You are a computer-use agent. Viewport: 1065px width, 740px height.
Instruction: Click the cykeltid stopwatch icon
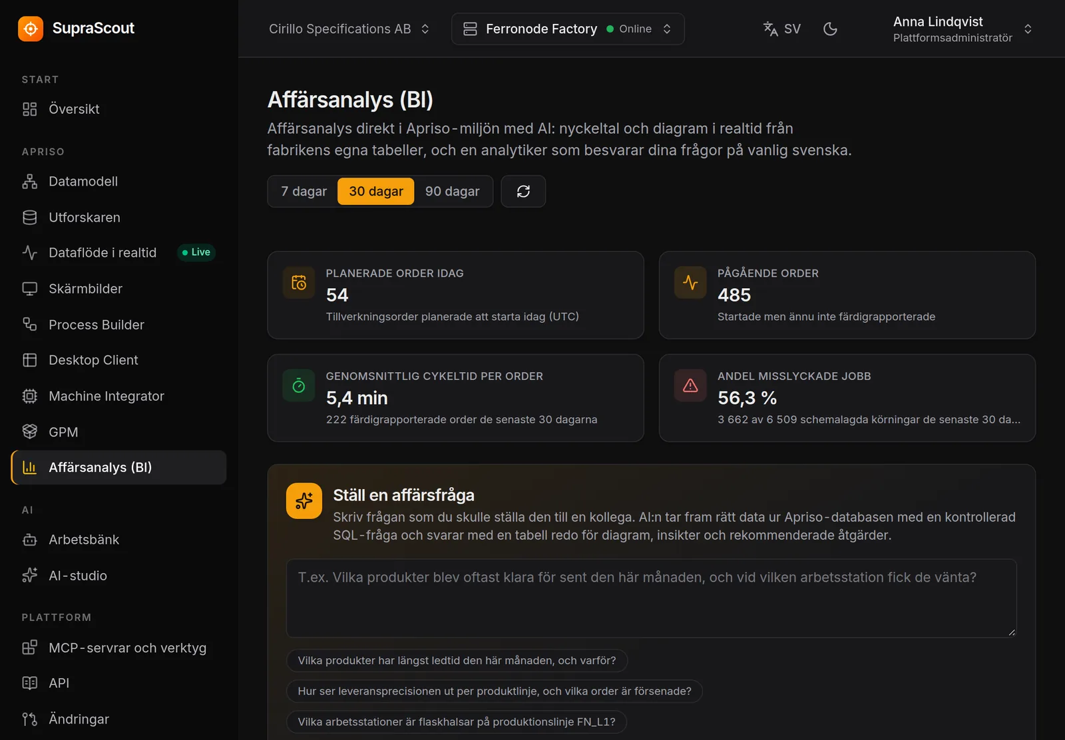pos(299,386)
